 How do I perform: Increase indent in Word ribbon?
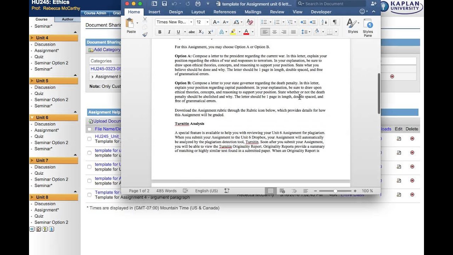[313, 22]
